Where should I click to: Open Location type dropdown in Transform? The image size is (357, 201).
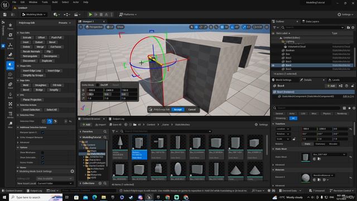(x=283, y=129)
